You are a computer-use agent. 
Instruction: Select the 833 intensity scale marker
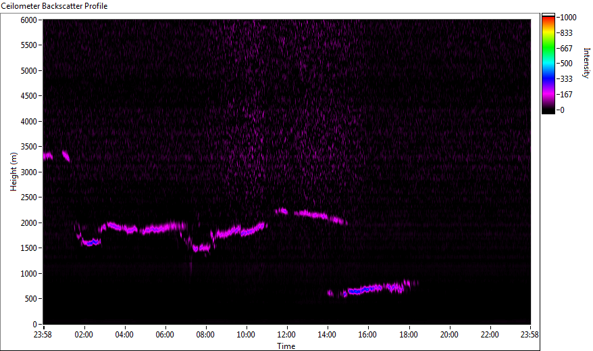pos(567,33)
